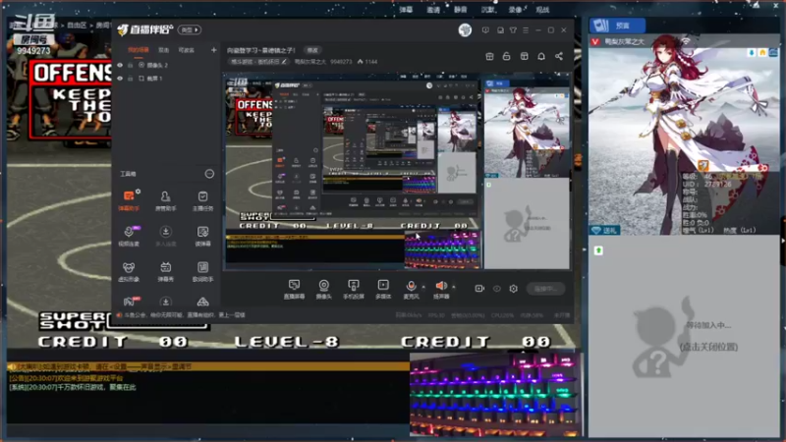The image size is (786, 442).
Task: Click 沉默 menu in game window
Action: [x=487, y=10]
